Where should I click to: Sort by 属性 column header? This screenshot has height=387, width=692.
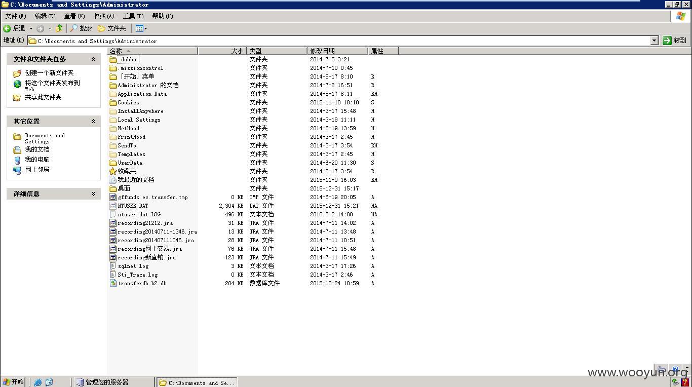(383, 51)
